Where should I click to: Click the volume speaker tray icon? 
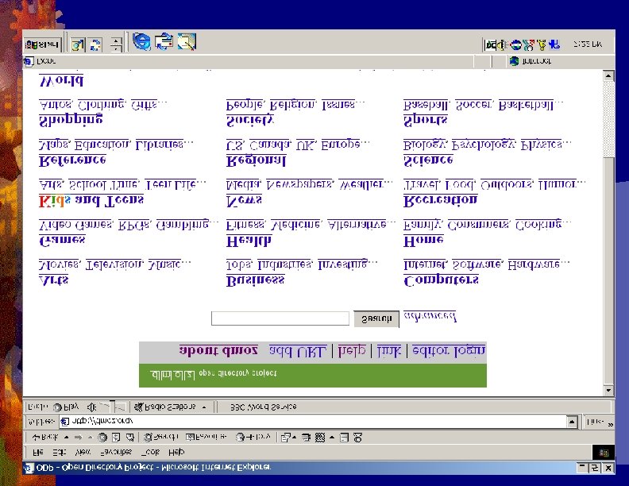pyautogui.click(x=503, y=45)
